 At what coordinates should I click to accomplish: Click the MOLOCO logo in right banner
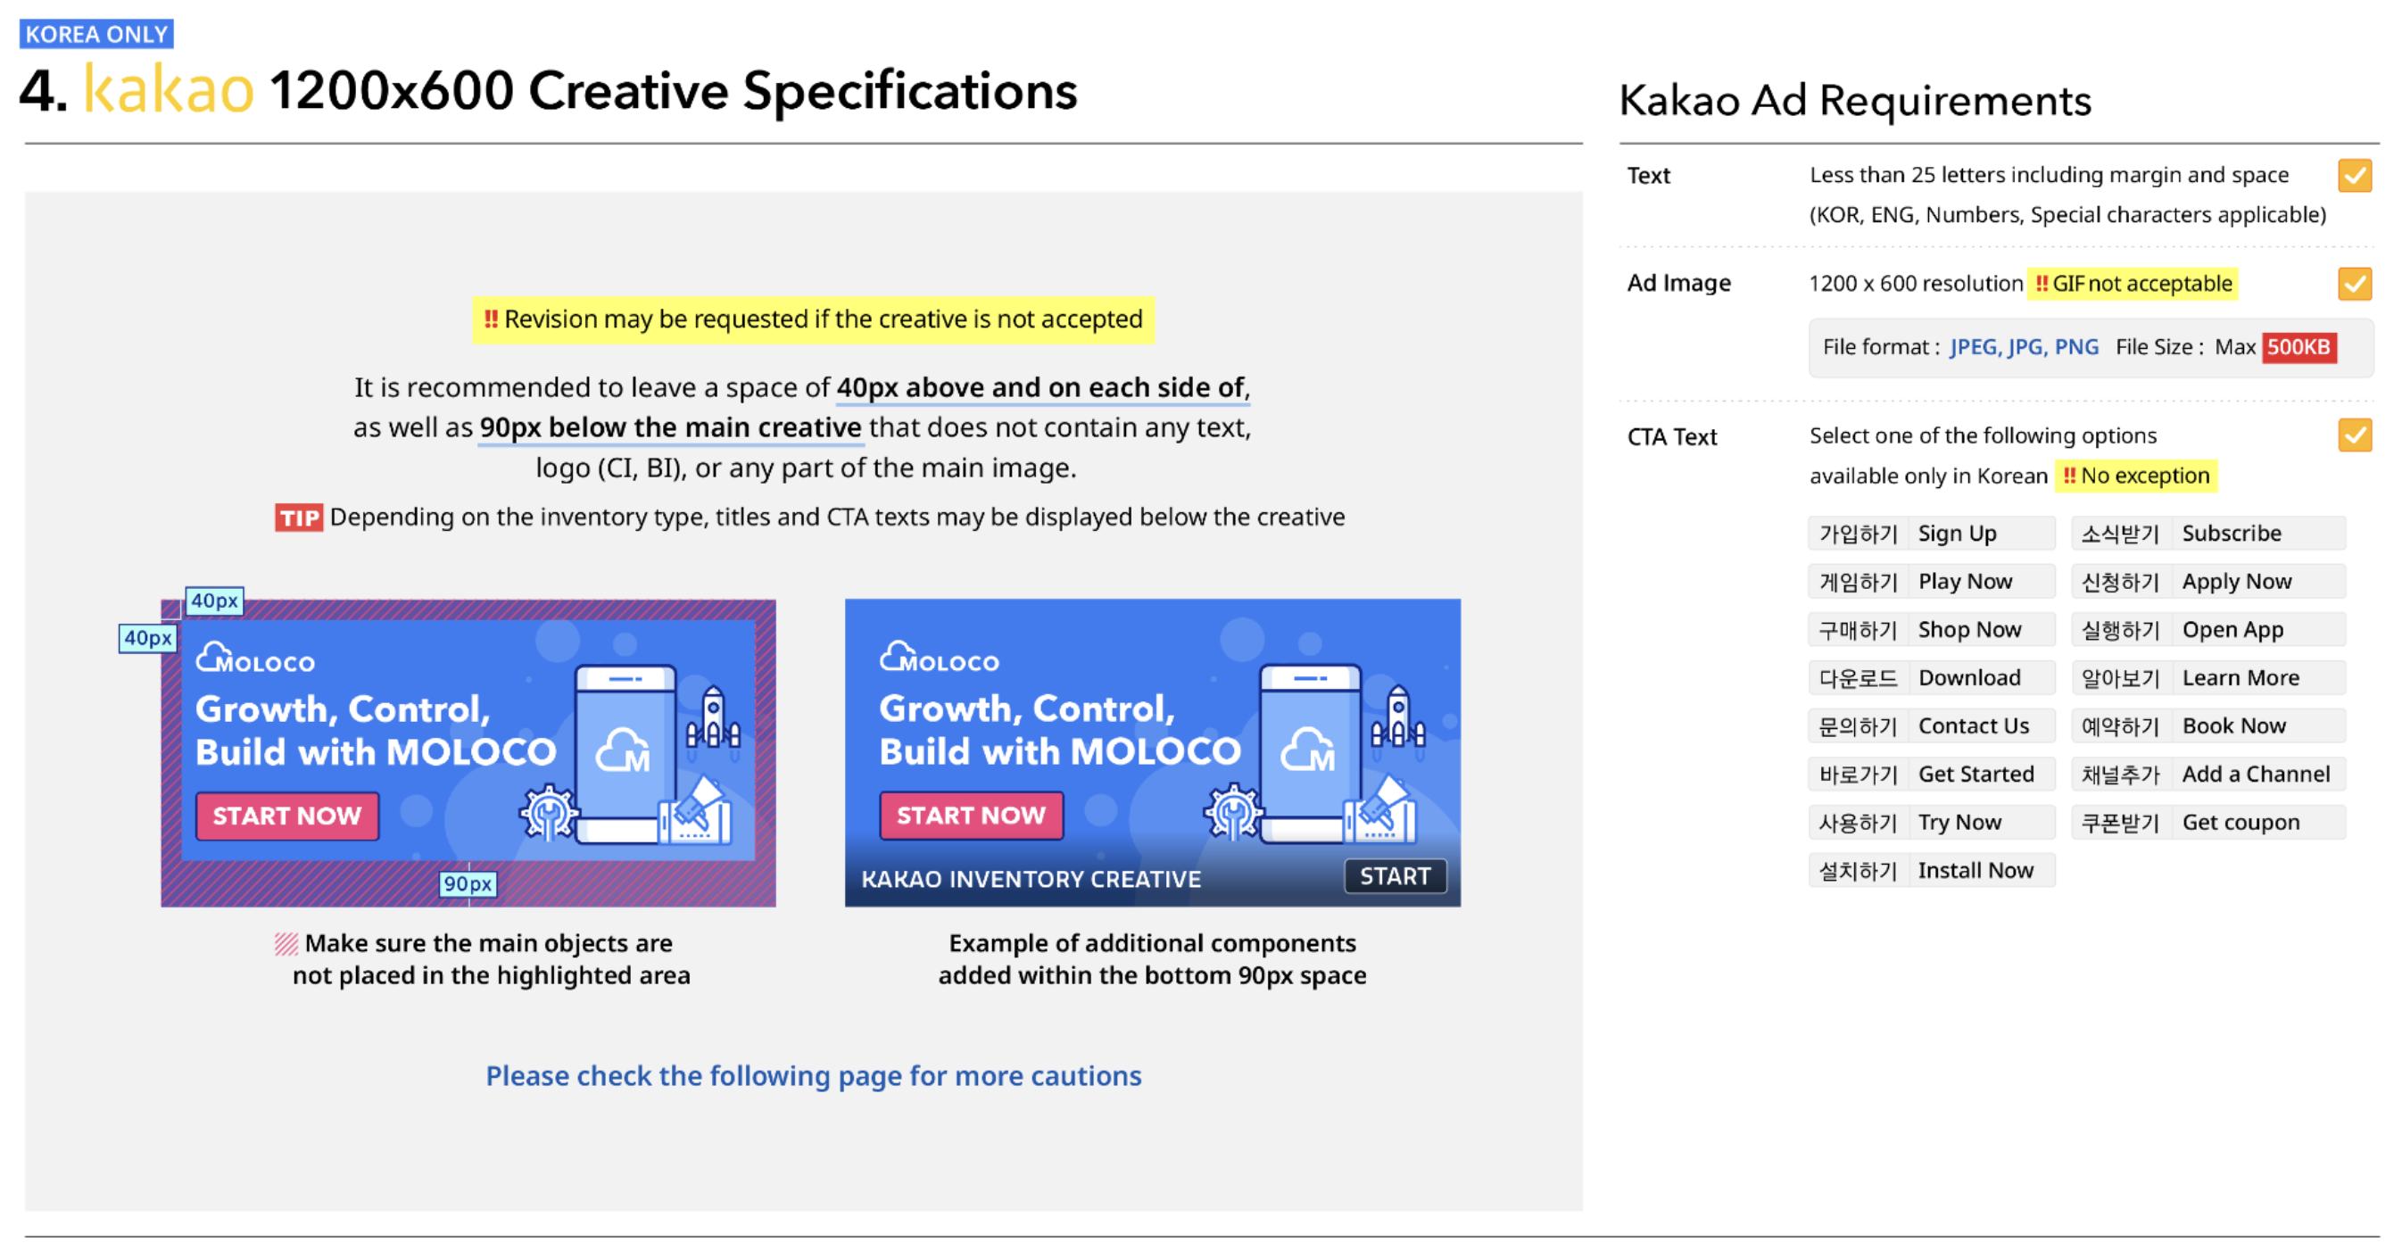click(x=939, y=658)
